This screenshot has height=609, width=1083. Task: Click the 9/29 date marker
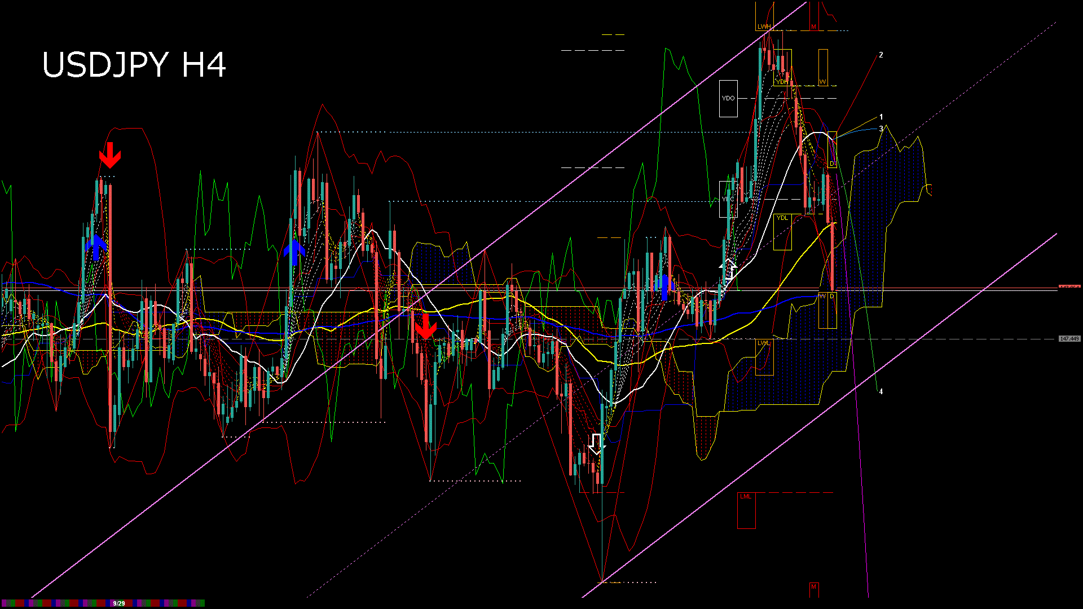[x=119, y=603]
